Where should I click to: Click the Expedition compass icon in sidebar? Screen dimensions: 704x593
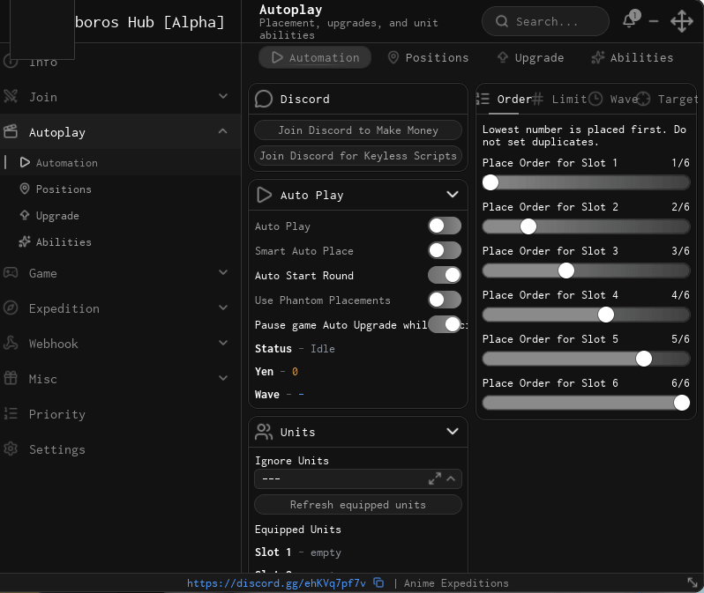(x=11, y=308)
